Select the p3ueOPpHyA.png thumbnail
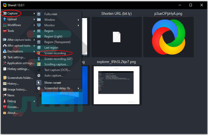The width and height of the screenshot is (208, 135). point(168,37)
